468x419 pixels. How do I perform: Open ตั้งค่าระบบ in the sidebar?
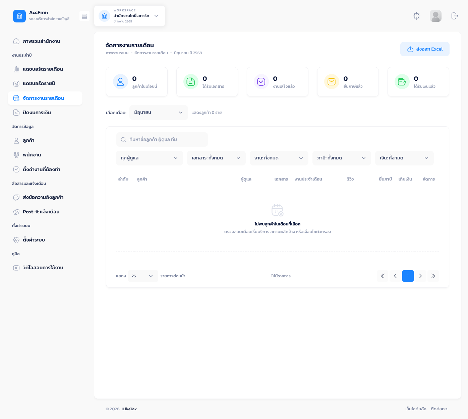click(x=45, y=240)
